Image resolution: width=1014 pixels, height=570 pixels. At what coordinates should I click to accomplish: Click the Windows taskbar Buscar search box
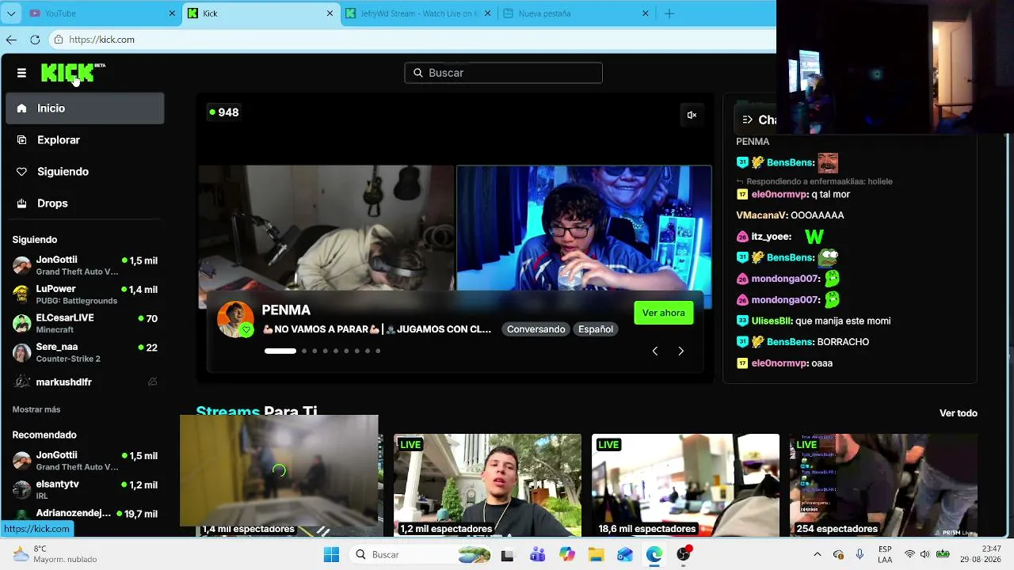pos(421,555)
